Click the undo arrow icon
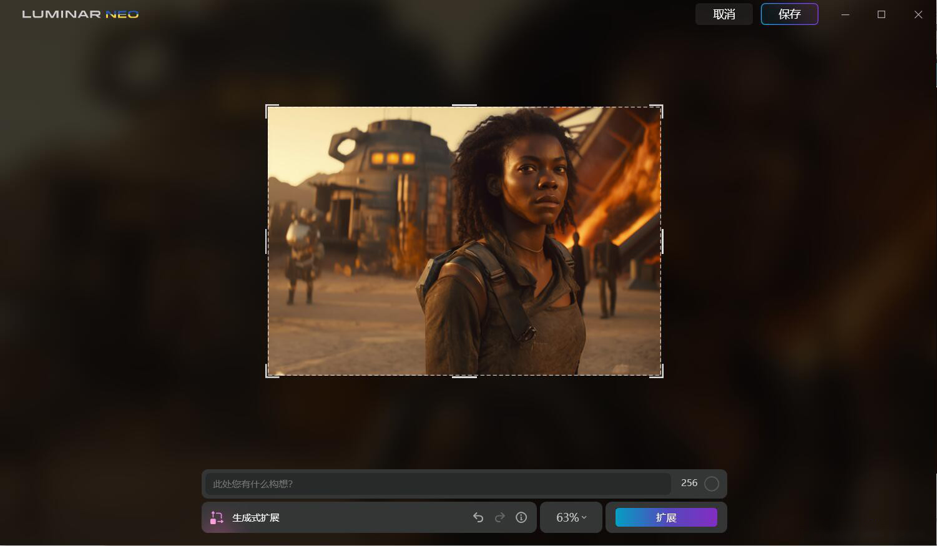Viewport: 937px width, 546px height. point(478,517)
